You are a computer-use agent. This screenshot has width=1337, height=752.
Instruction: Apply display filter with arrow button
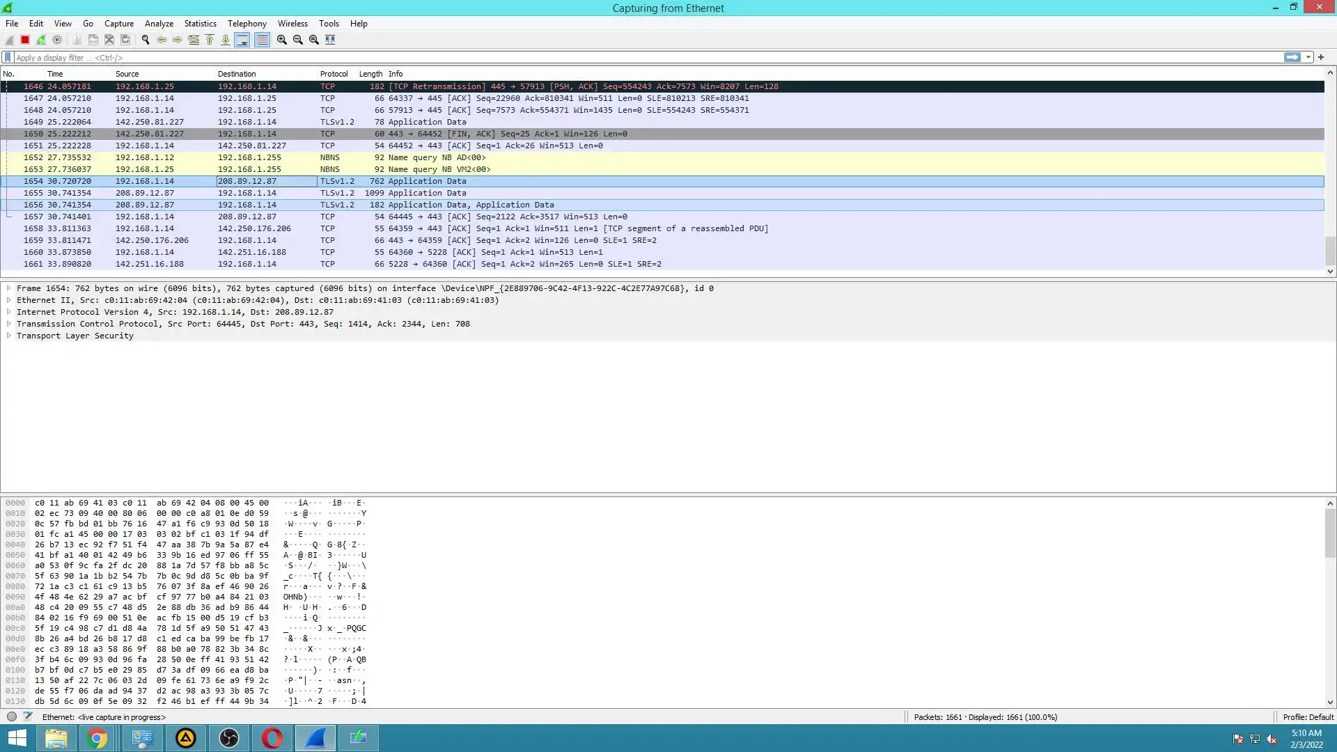tap(1292, 57)
